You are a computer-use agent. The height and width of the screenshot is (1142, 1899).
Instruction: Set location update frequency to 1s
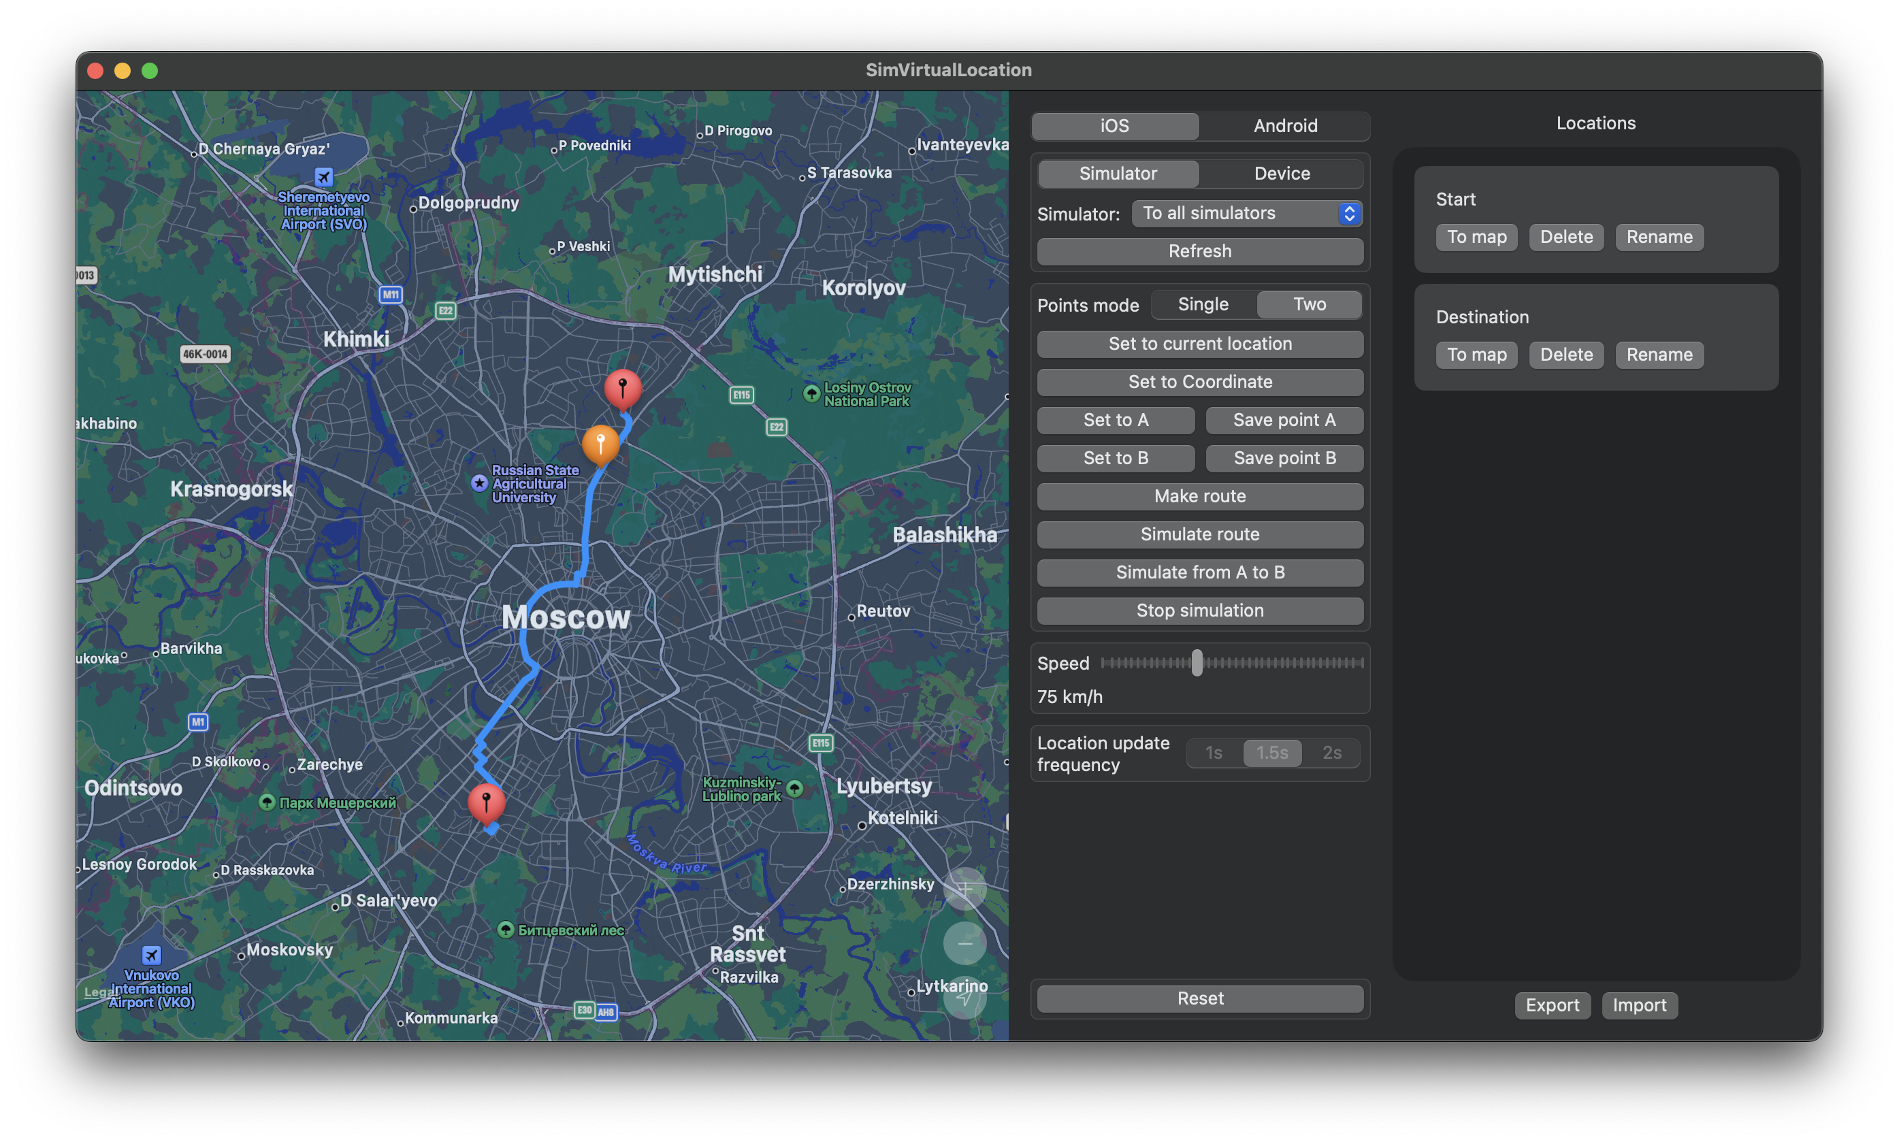[x=1214, y=753]
